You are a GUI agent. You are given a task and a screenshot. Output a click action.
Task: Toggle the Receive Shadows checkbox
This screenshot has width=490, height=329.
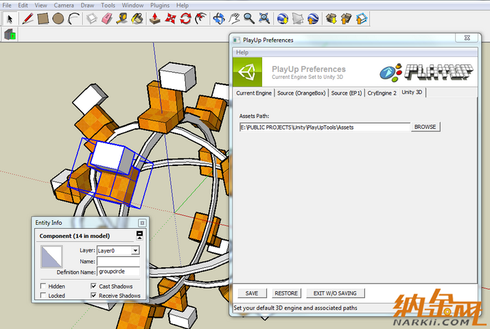pyautogui.click(x=93, y=295)
